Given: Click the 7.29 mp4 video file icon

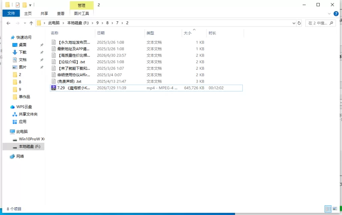Looking at the screenshot, I should (53, 88).
